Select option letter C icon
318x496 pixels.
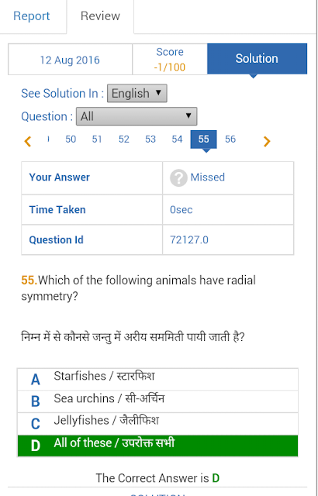point(36,424)
